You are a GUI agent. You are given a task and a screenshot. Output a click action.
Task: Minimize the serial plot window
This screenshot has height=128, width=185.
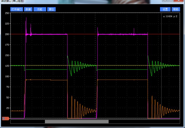pyautogui.click(x=165, y=1)
